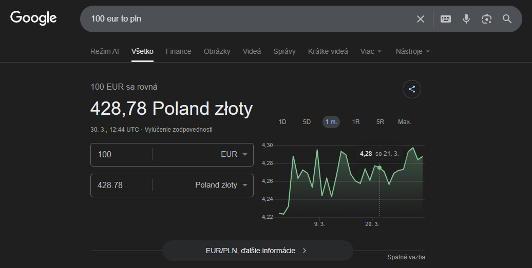Expand the Nástroje tools menu
This screenshot has height=268, width=532.
(412, 51)
